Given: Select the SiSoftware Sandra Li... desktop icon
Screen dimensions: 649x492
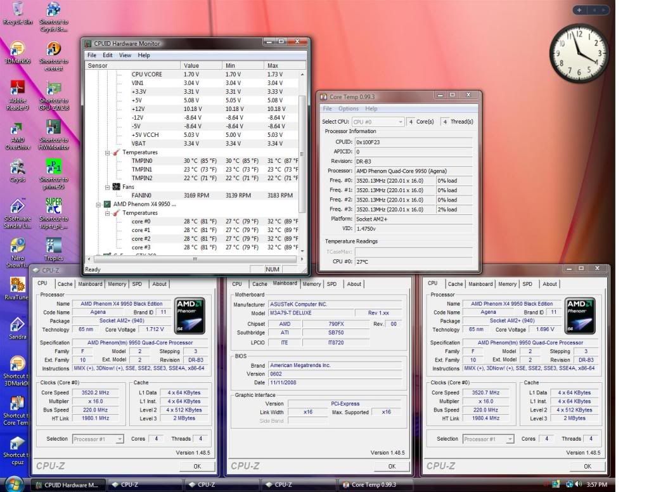Looking at the screenshot, I should point(17,214).
